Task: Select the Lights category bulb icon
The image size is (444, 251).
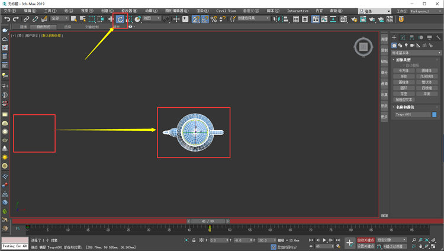Action: (406, 46)
